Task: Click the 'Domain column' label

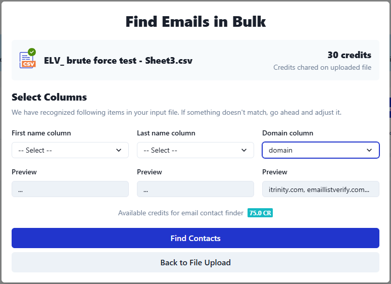Action: click(x=288, y=133)
